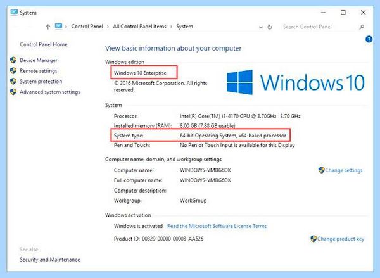The image size is (380, 278).
Task: Click the Remote settings shield icon
Action: 13,71
